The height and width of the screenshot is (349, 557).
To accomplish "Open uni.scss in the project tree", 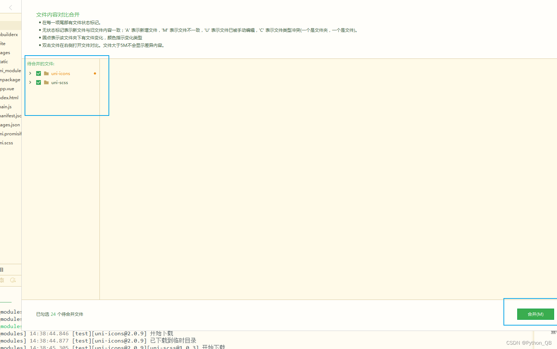I will [x=7, y=143].
